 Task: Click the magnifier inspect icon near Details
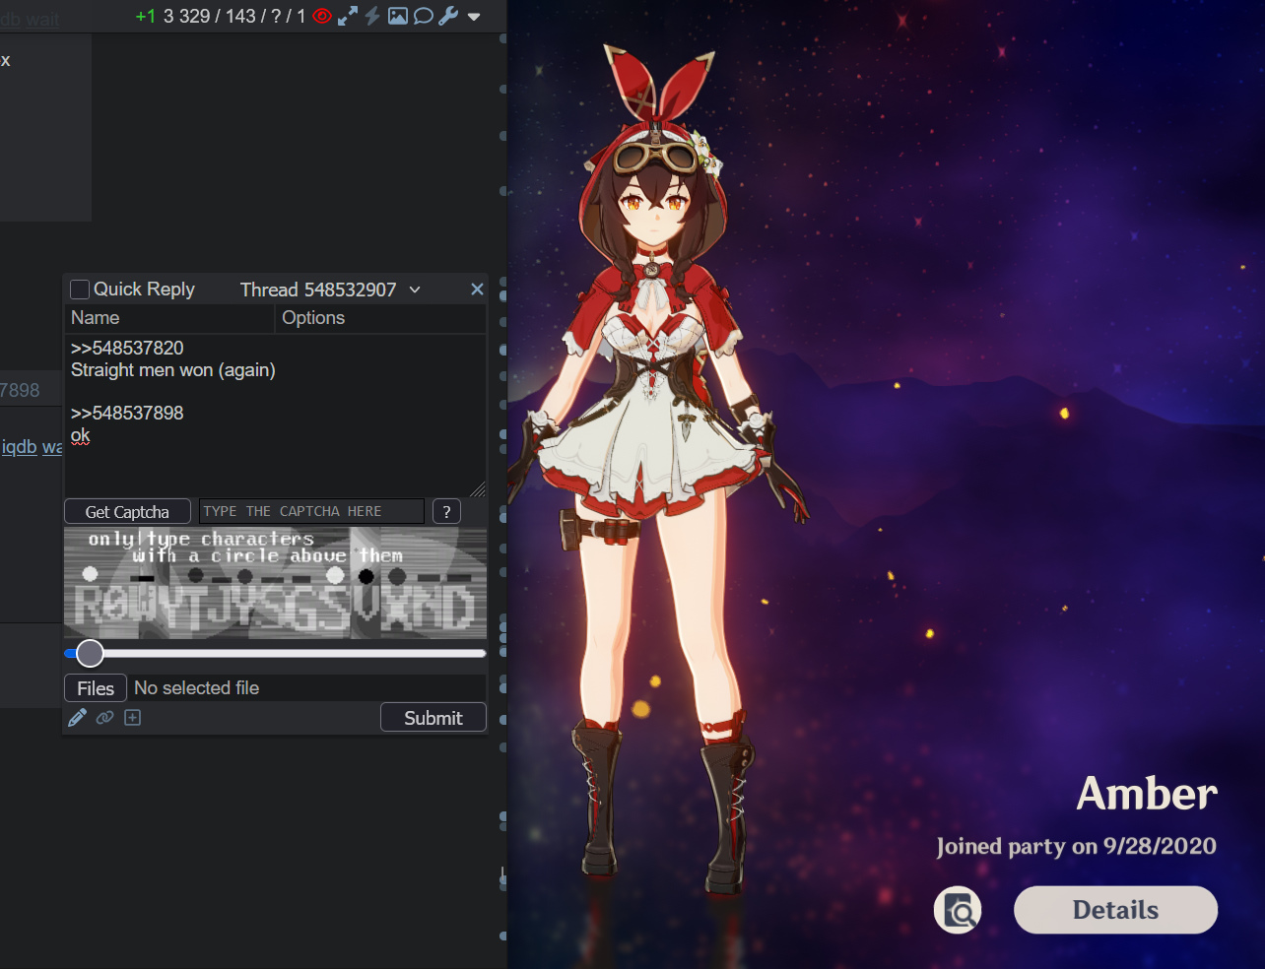click(958, 910)
